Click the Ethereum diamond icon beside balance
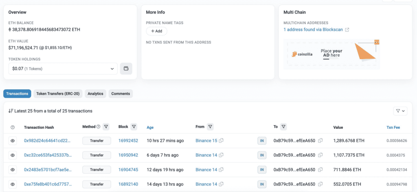 (x=10, y=30)
